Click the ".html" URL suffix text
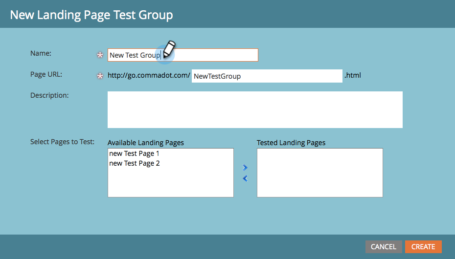 coord(353,75)
